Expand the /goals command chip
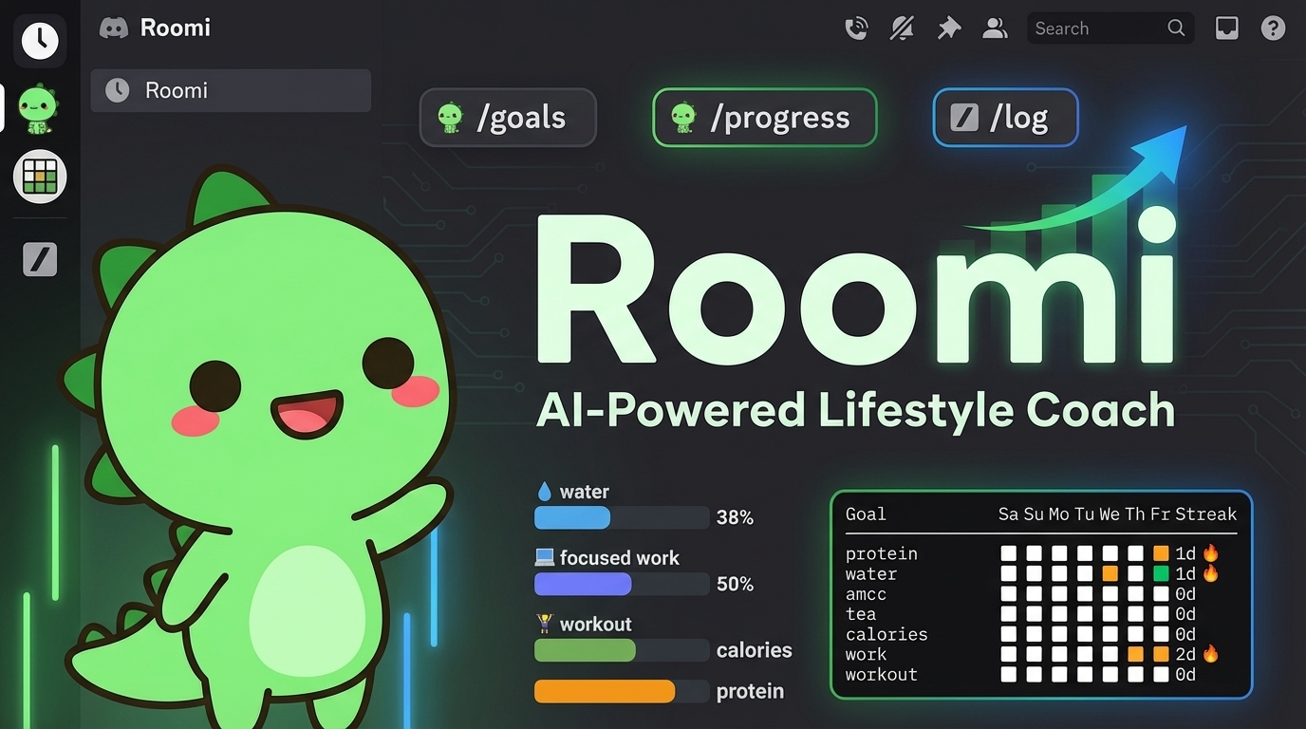This screenshot has height=729, width=1306. click(508, 117)
